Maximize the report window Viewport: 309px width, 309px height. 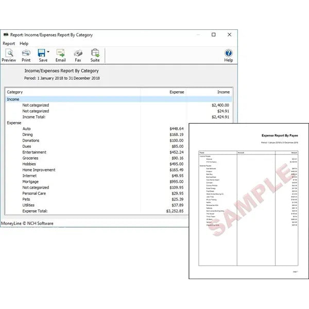[214, 35]
